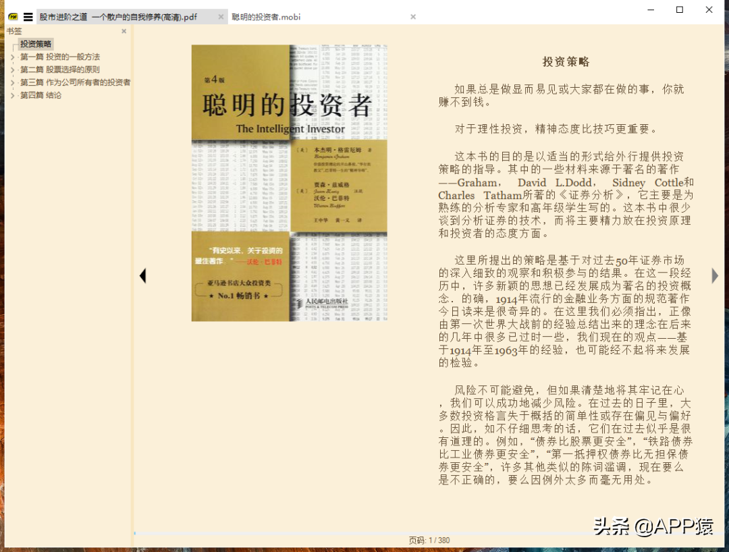Maximize the reader window

[679, 9]
